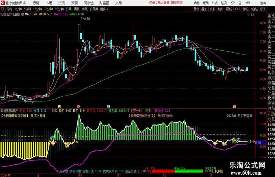Switch to 月线 monthly tab
The image size is (275, 177).
85,9
